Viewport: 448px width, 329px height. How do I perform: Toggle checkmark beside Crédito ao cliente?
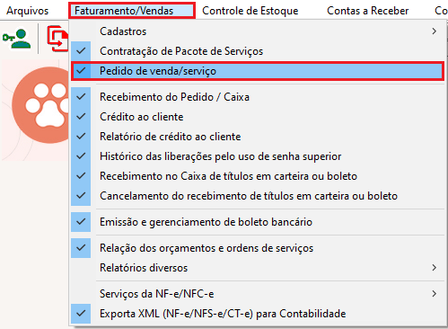(81, 117)
